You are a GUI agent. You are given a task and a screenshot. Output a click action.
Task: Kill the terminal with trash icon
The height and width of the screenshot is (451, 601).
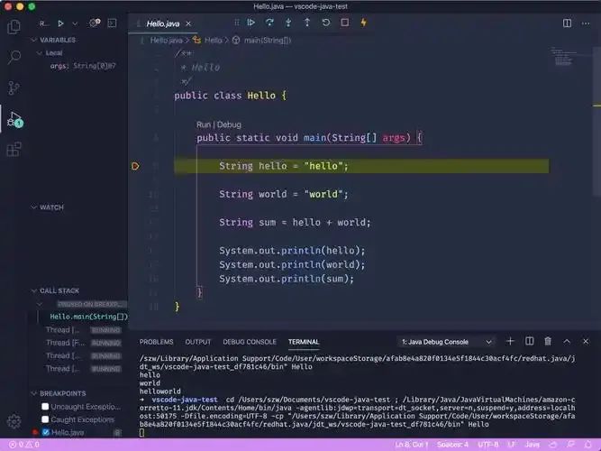pyautogui.click(x=548, y=341)
